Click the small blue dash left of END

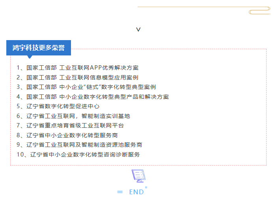click(120, 192)
